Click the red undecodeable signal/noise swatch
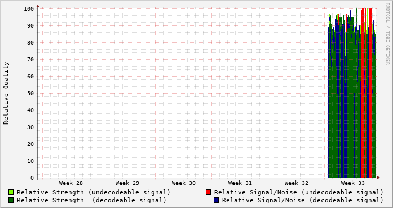393x208 pixels. tap(208, 192)
